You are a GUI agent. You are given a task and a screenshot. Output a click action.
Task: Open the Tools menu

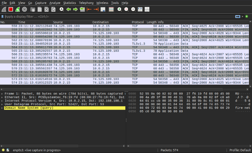pyautogui.click(x=115, y=3)
